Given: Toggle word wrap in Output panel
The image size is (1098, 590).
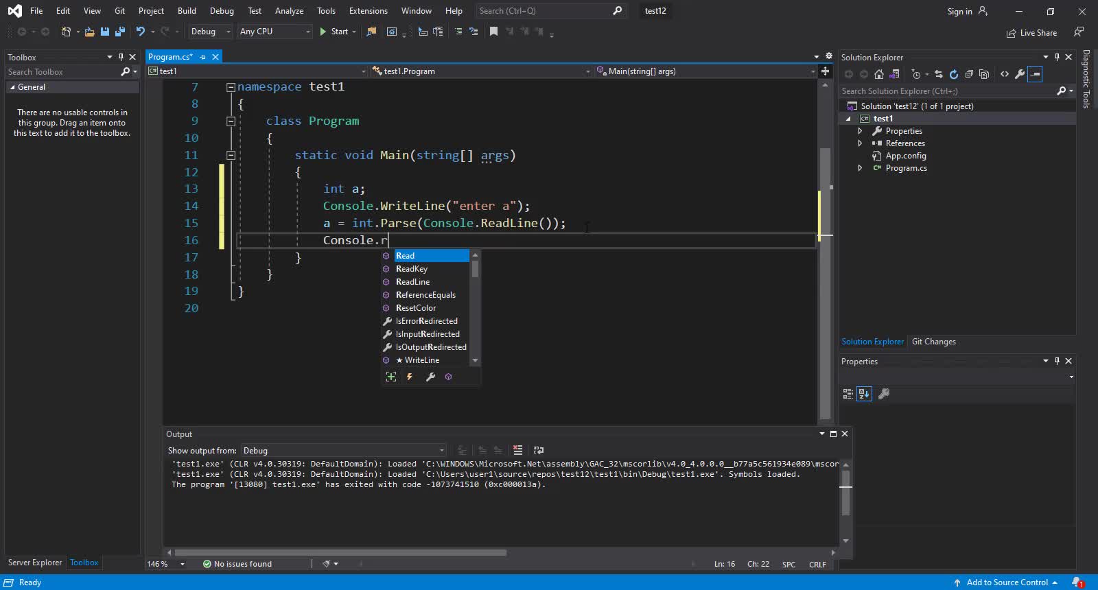Looking at the screenshot, I should pos(539,450).
